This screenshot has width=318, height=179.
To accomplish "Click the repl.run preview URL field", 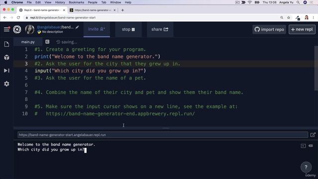I will tap(162, 135).
